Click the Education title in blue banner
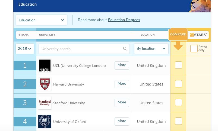Screen dimensions: 218x131 [x=27, y=4]
